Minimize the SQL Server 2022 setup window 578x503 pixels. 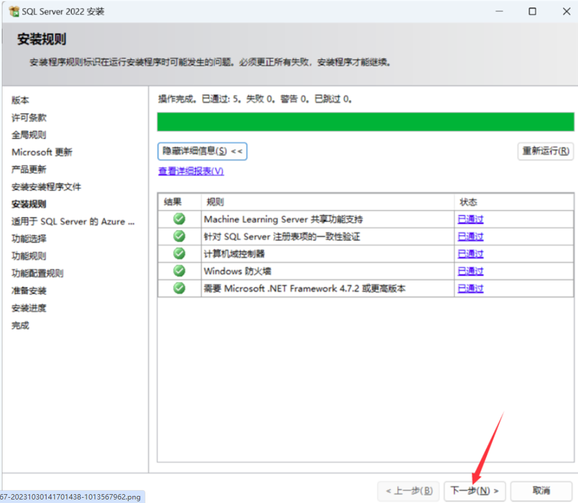(499, 11)
